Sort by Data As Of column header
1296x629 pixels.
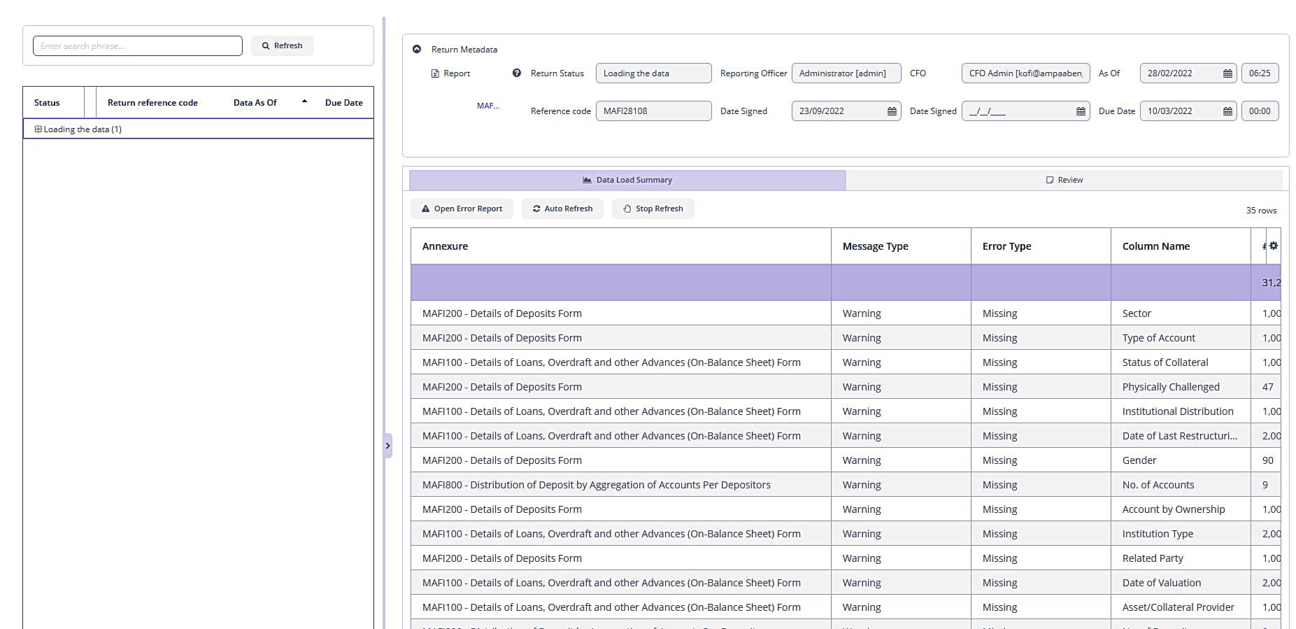255,103
